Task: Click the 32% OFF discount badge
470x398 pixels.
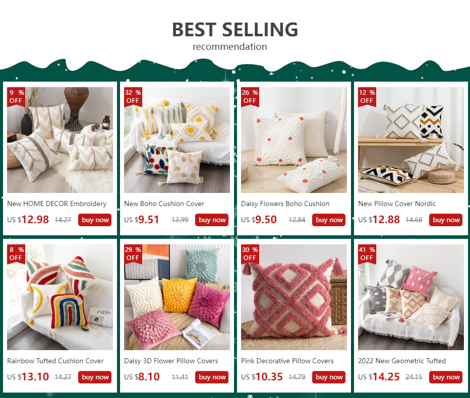Action: (133, 97)
